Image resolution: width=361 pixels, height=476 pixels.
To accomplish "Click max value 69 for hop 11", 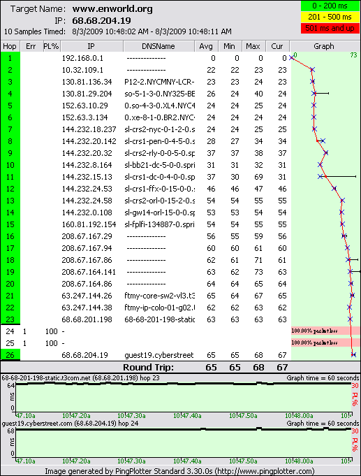I will point(258,177).
